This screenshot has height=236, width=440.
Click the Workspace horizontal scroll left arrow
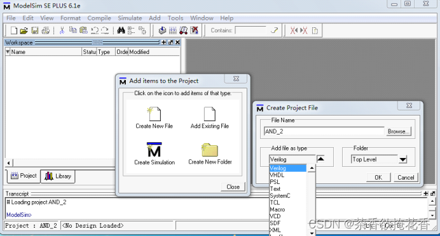point(9,162)
